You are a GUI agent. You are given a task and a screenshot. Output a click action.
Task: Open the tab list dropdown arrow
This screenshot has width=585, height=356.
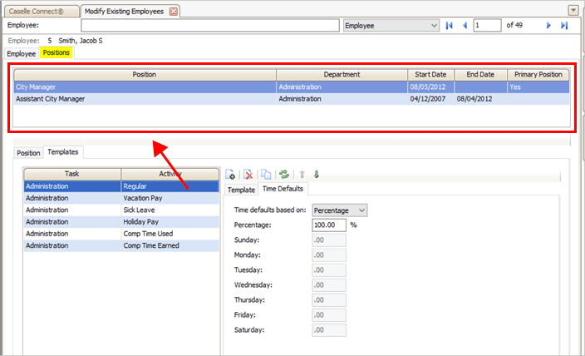[x=573, y=10]
